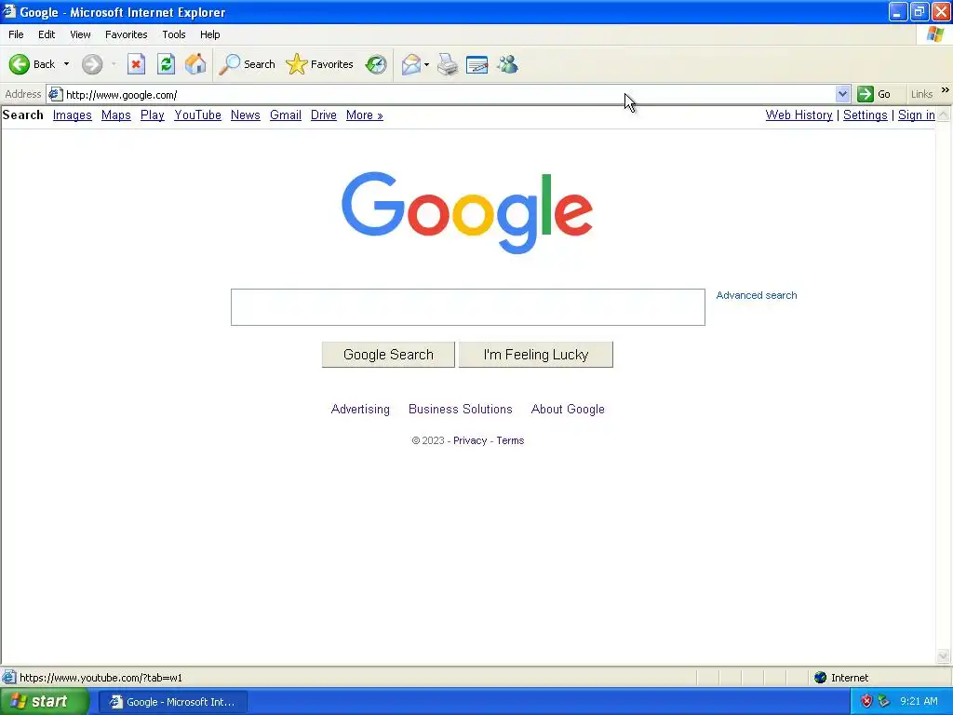Click the Mail envelope icon
The image size is (953, 715).
point(411,64)
